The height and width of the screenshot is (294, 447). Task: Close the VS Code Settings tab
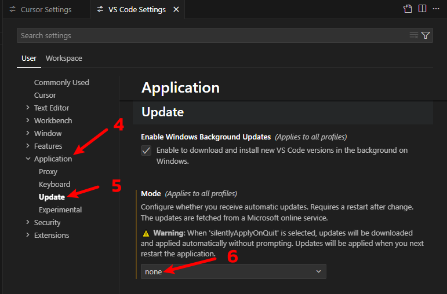[176, 9]
